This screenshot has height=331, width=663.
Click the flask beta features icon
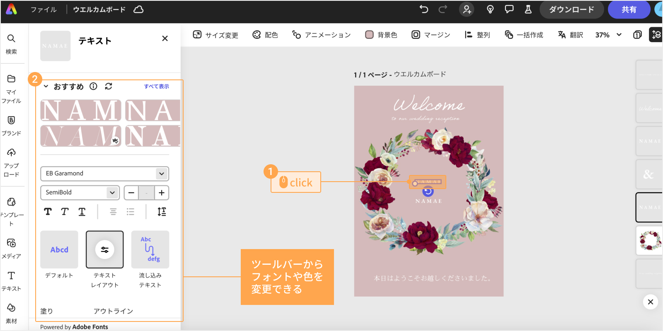(x=528, y=10)
